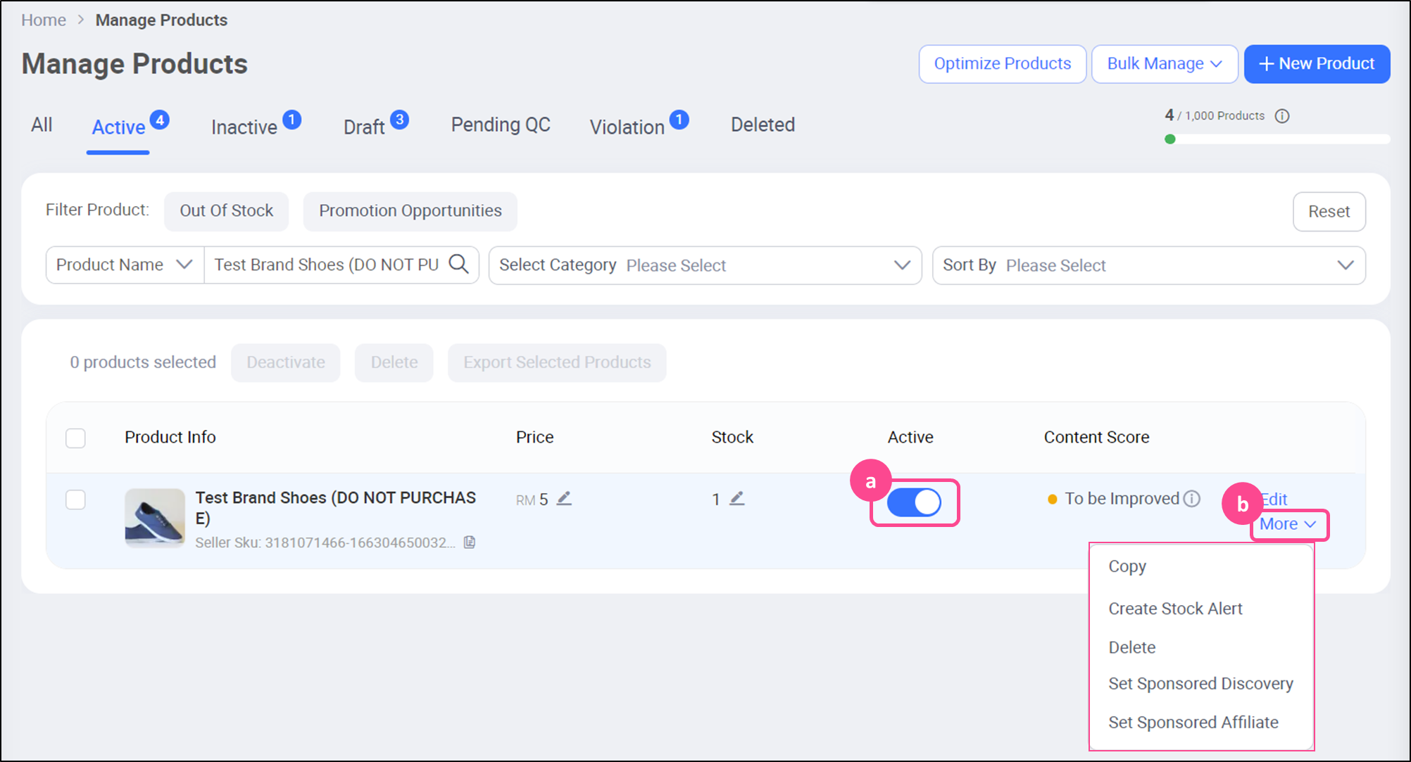Open the Bulk Manage dropdown
The height and width of the screenshot is (762, 1411).
pos(1164,64)
